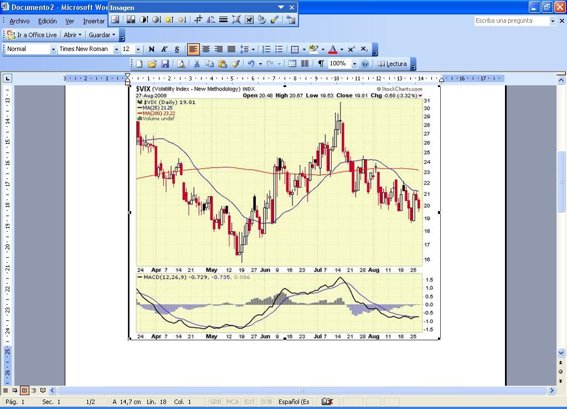Image resolution: width=567 pixels, height=409 pixels.
Task: Toggle the show paragraph marks button
Action: [321, 64]
